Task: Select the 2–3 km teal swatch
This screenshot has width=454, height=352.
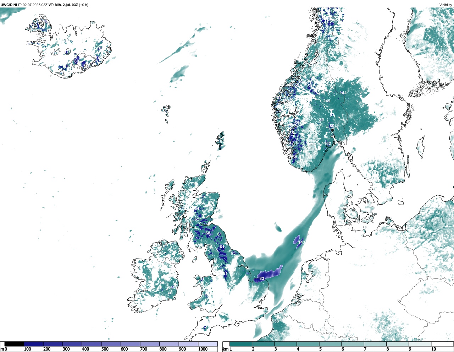Action: click(x=263, y=344)
